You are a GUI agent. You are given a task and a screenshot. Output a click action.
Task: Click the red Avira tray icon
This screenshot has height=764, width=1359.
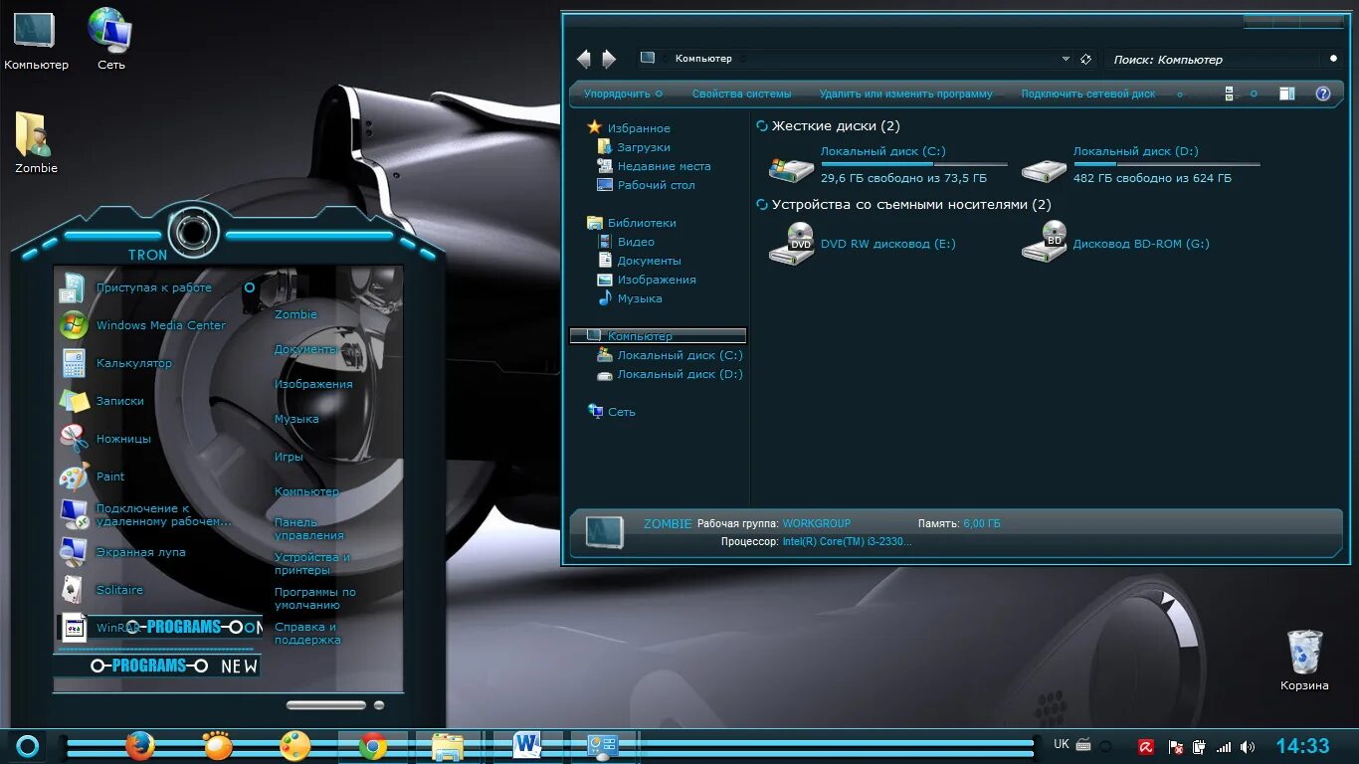click(1146, 747)
